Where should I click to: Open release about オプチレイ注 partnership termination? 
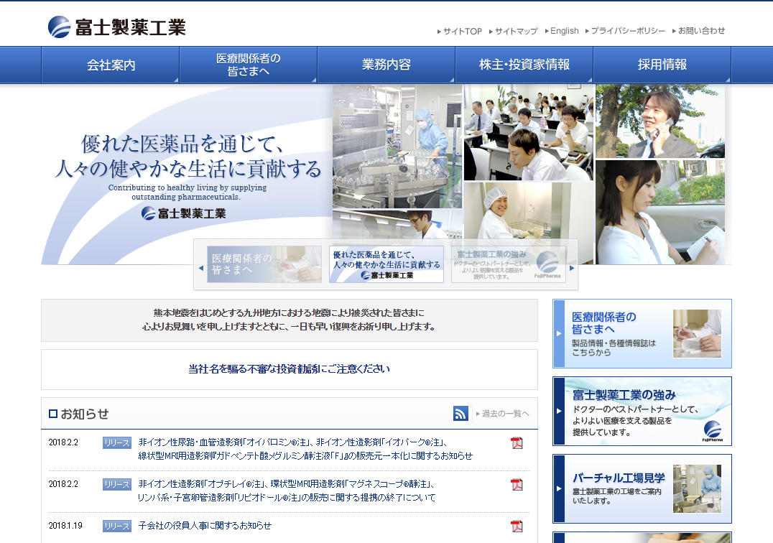pyautogui.click(x=287, y=491)
